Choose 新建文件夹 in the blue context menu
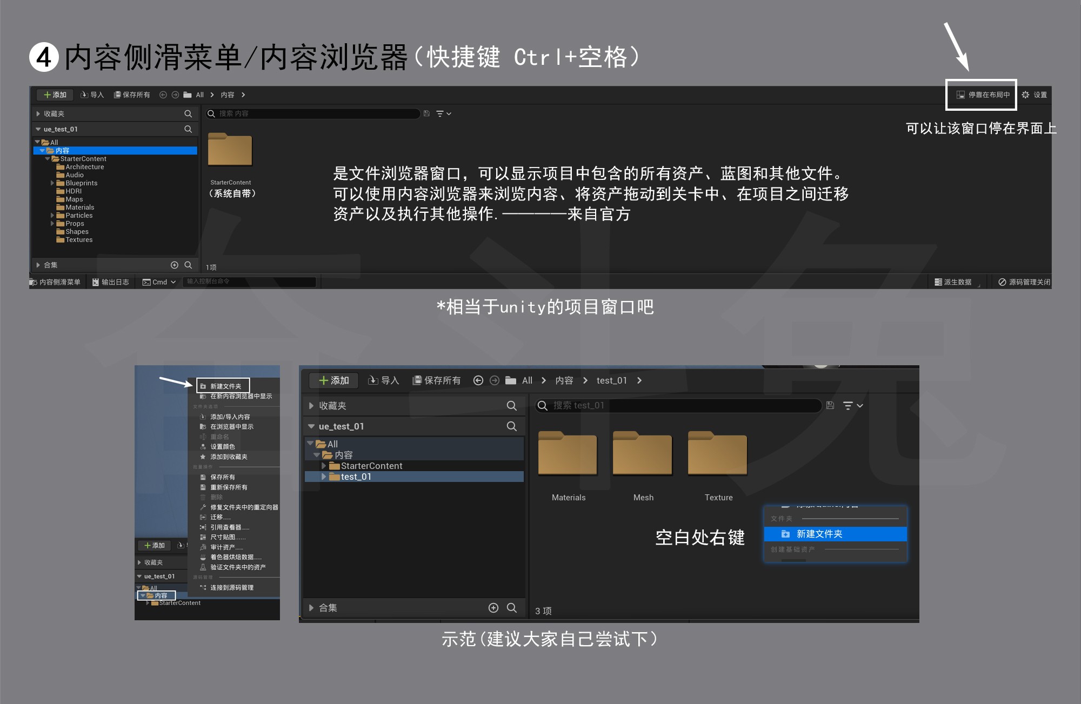 click(x=819, y=534)
